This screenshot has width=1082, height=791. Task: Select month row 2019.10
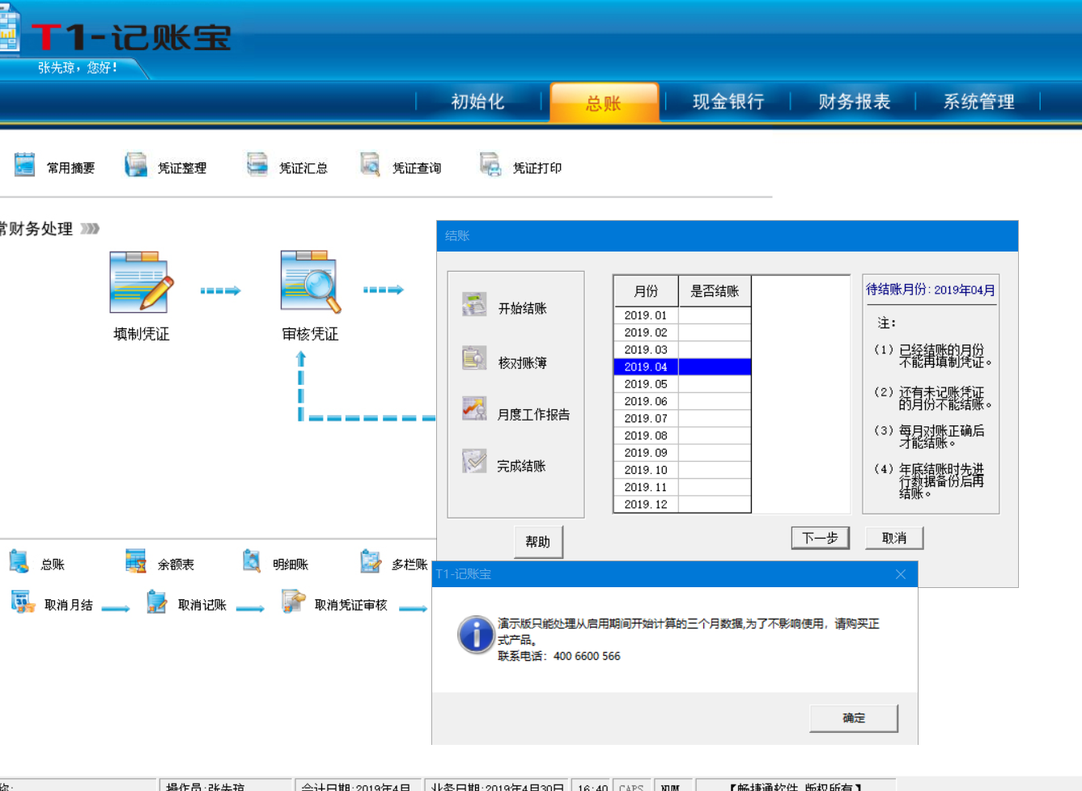click(682, 470)
